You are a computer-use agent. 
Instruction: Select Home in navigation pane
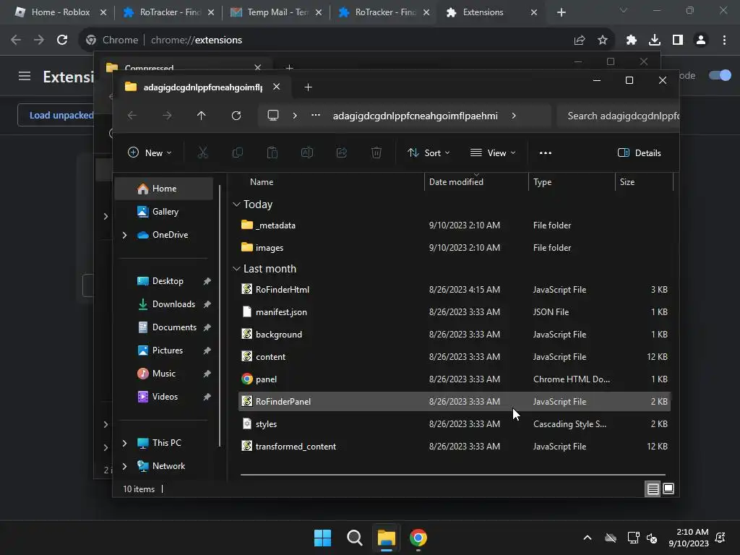[x=164, y=189]
